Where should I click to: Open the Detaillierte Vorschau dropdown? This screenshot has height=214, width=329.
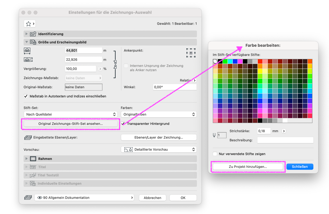[159, 149]
